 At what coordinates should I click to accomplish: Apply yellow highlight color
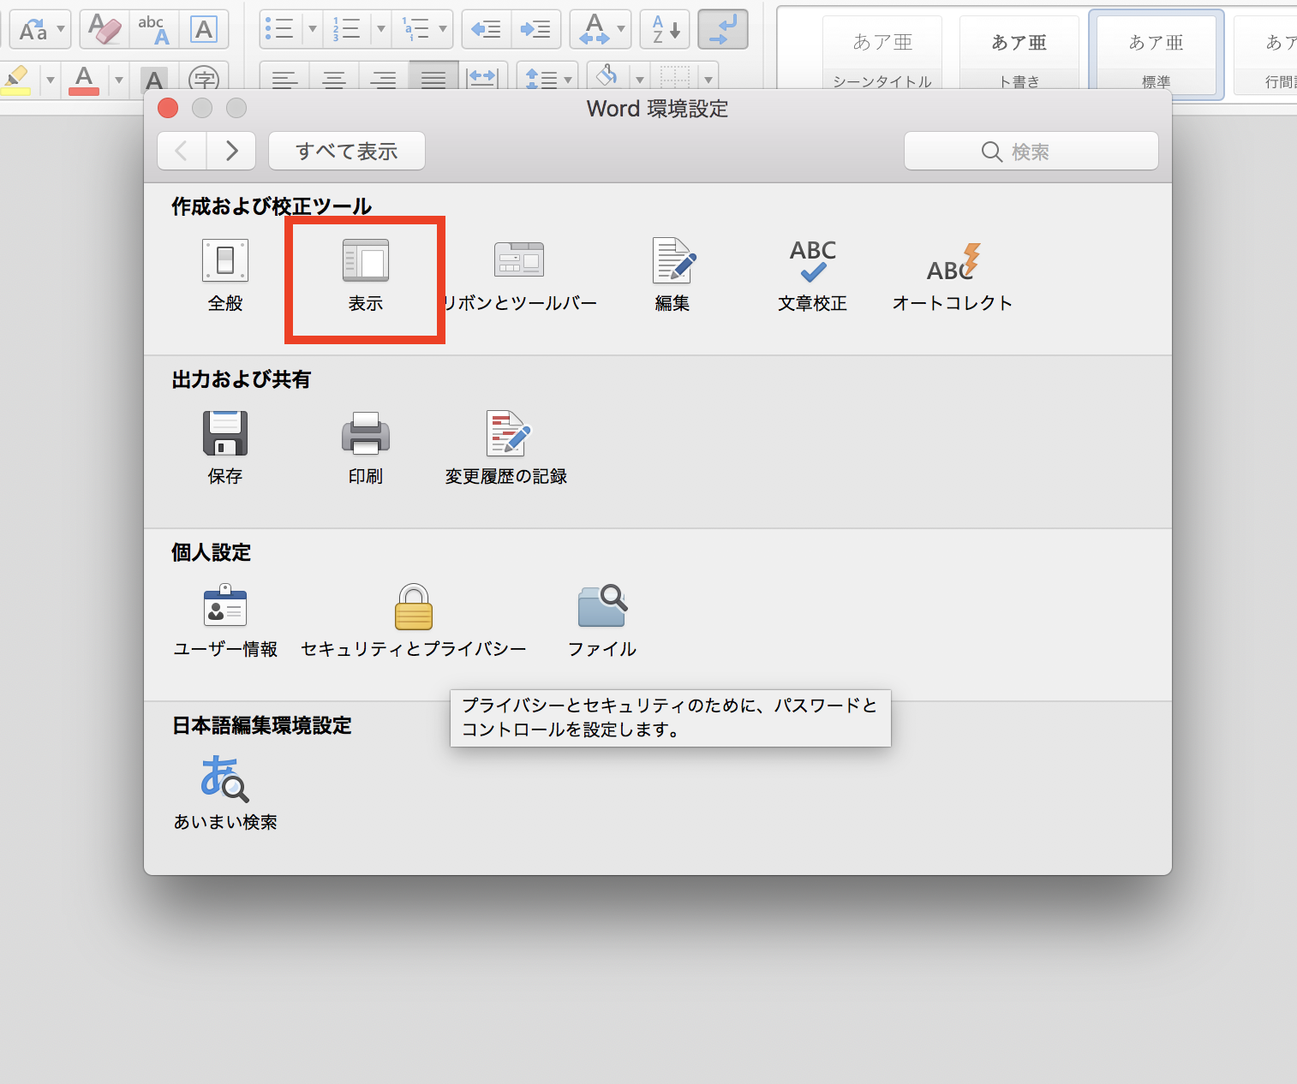point(17,79)
